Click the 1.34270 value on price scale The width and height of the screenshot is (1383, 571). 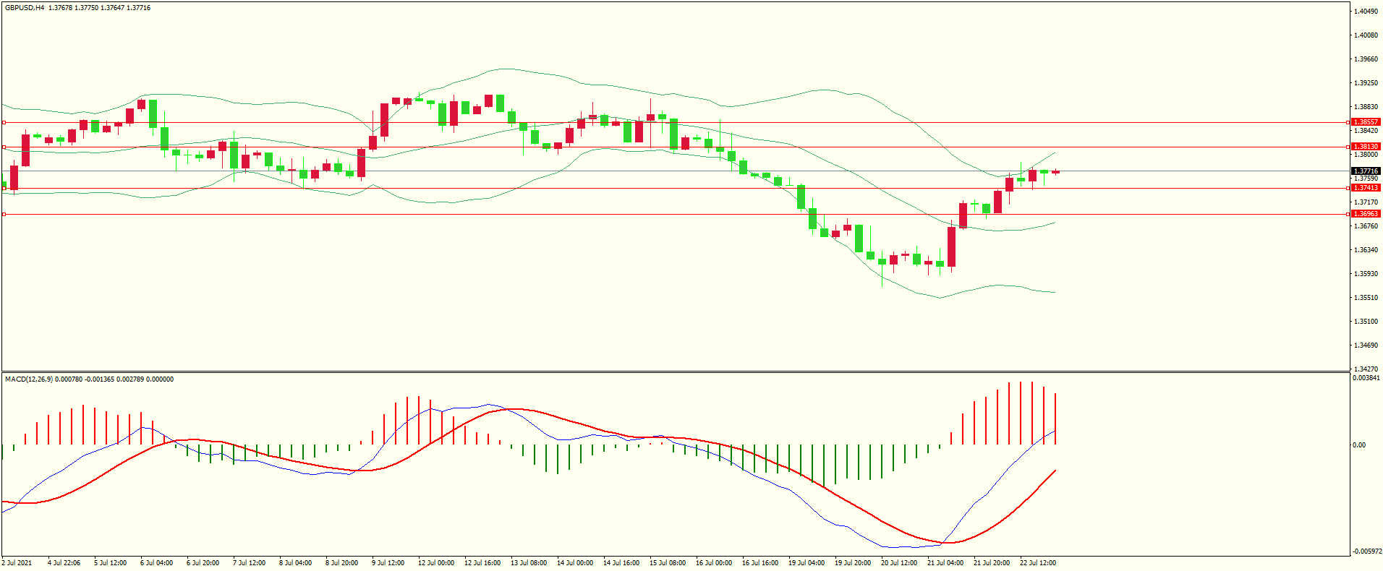click(1366, 369)
